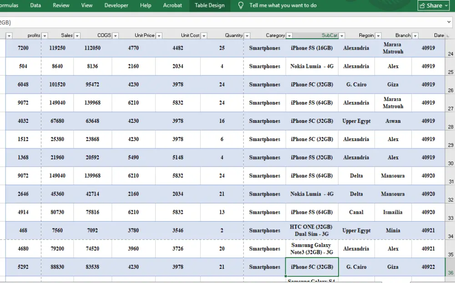The height and width of the screenshot is (283, 455).
Task: Open the Unit Cost filter dropdown
Action: click(x=204, y=35)
